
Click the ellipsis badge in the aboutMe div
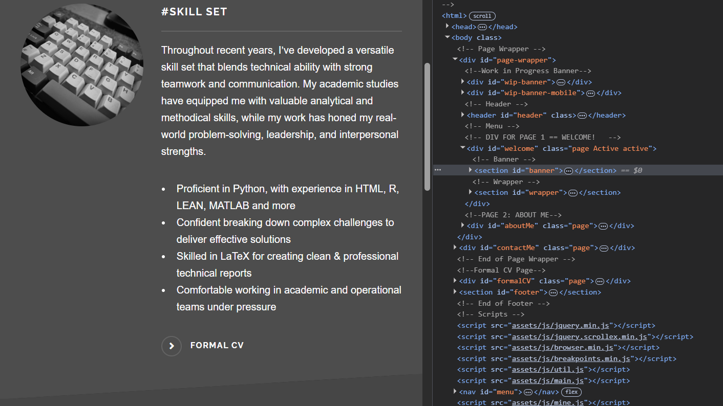[603, 226]
